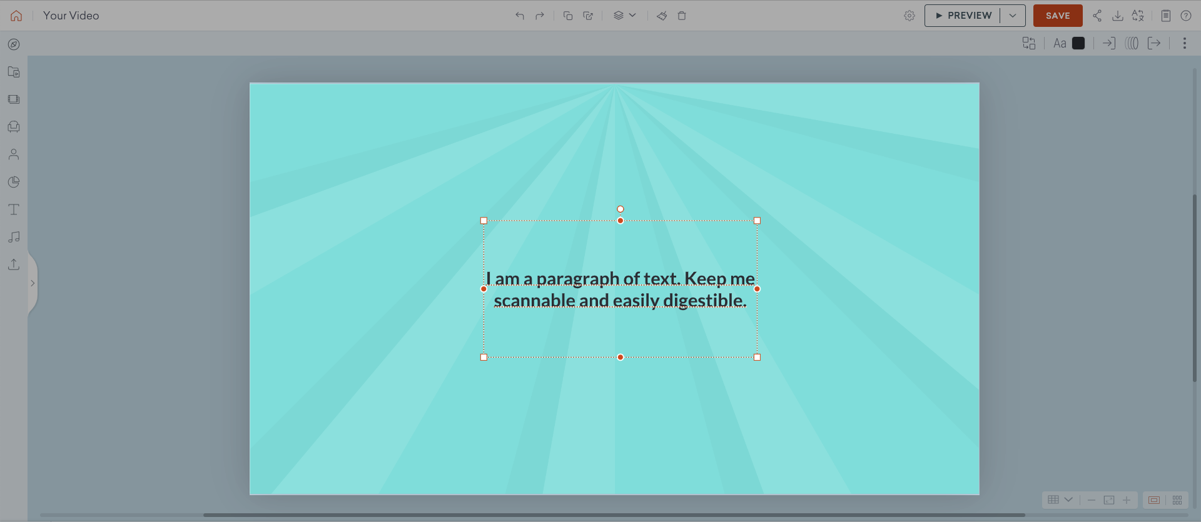The height and width of the screenshot is (522, 1201).
Task: Open the Text tool in sidebar
Action: (14, 209)
